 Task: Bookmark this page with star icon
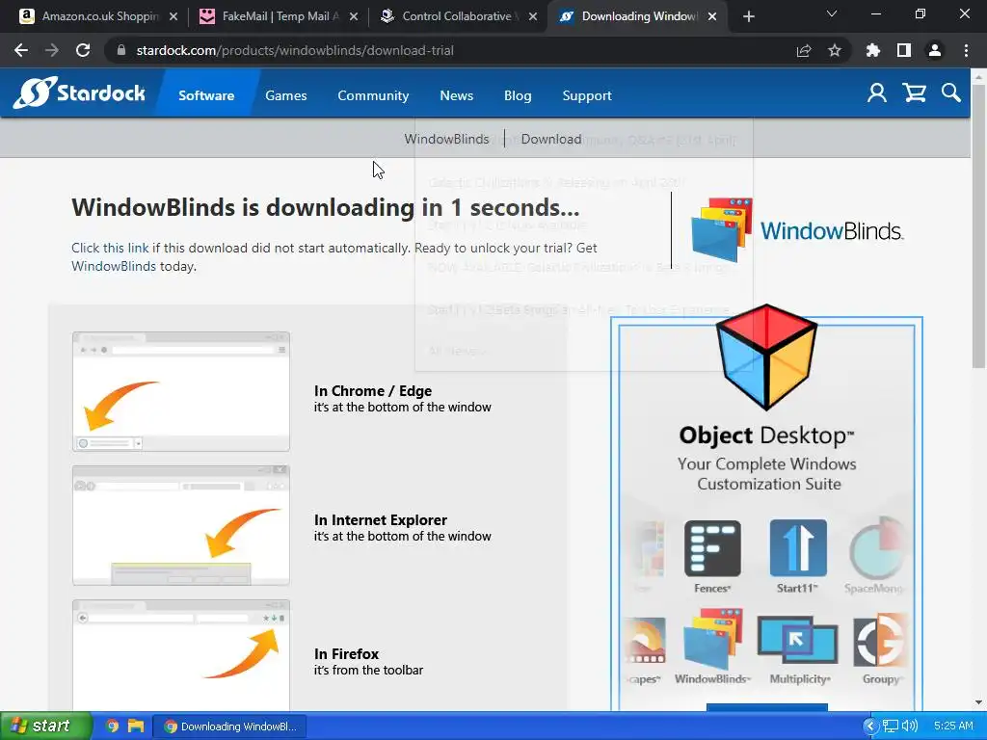pos(835,50)
